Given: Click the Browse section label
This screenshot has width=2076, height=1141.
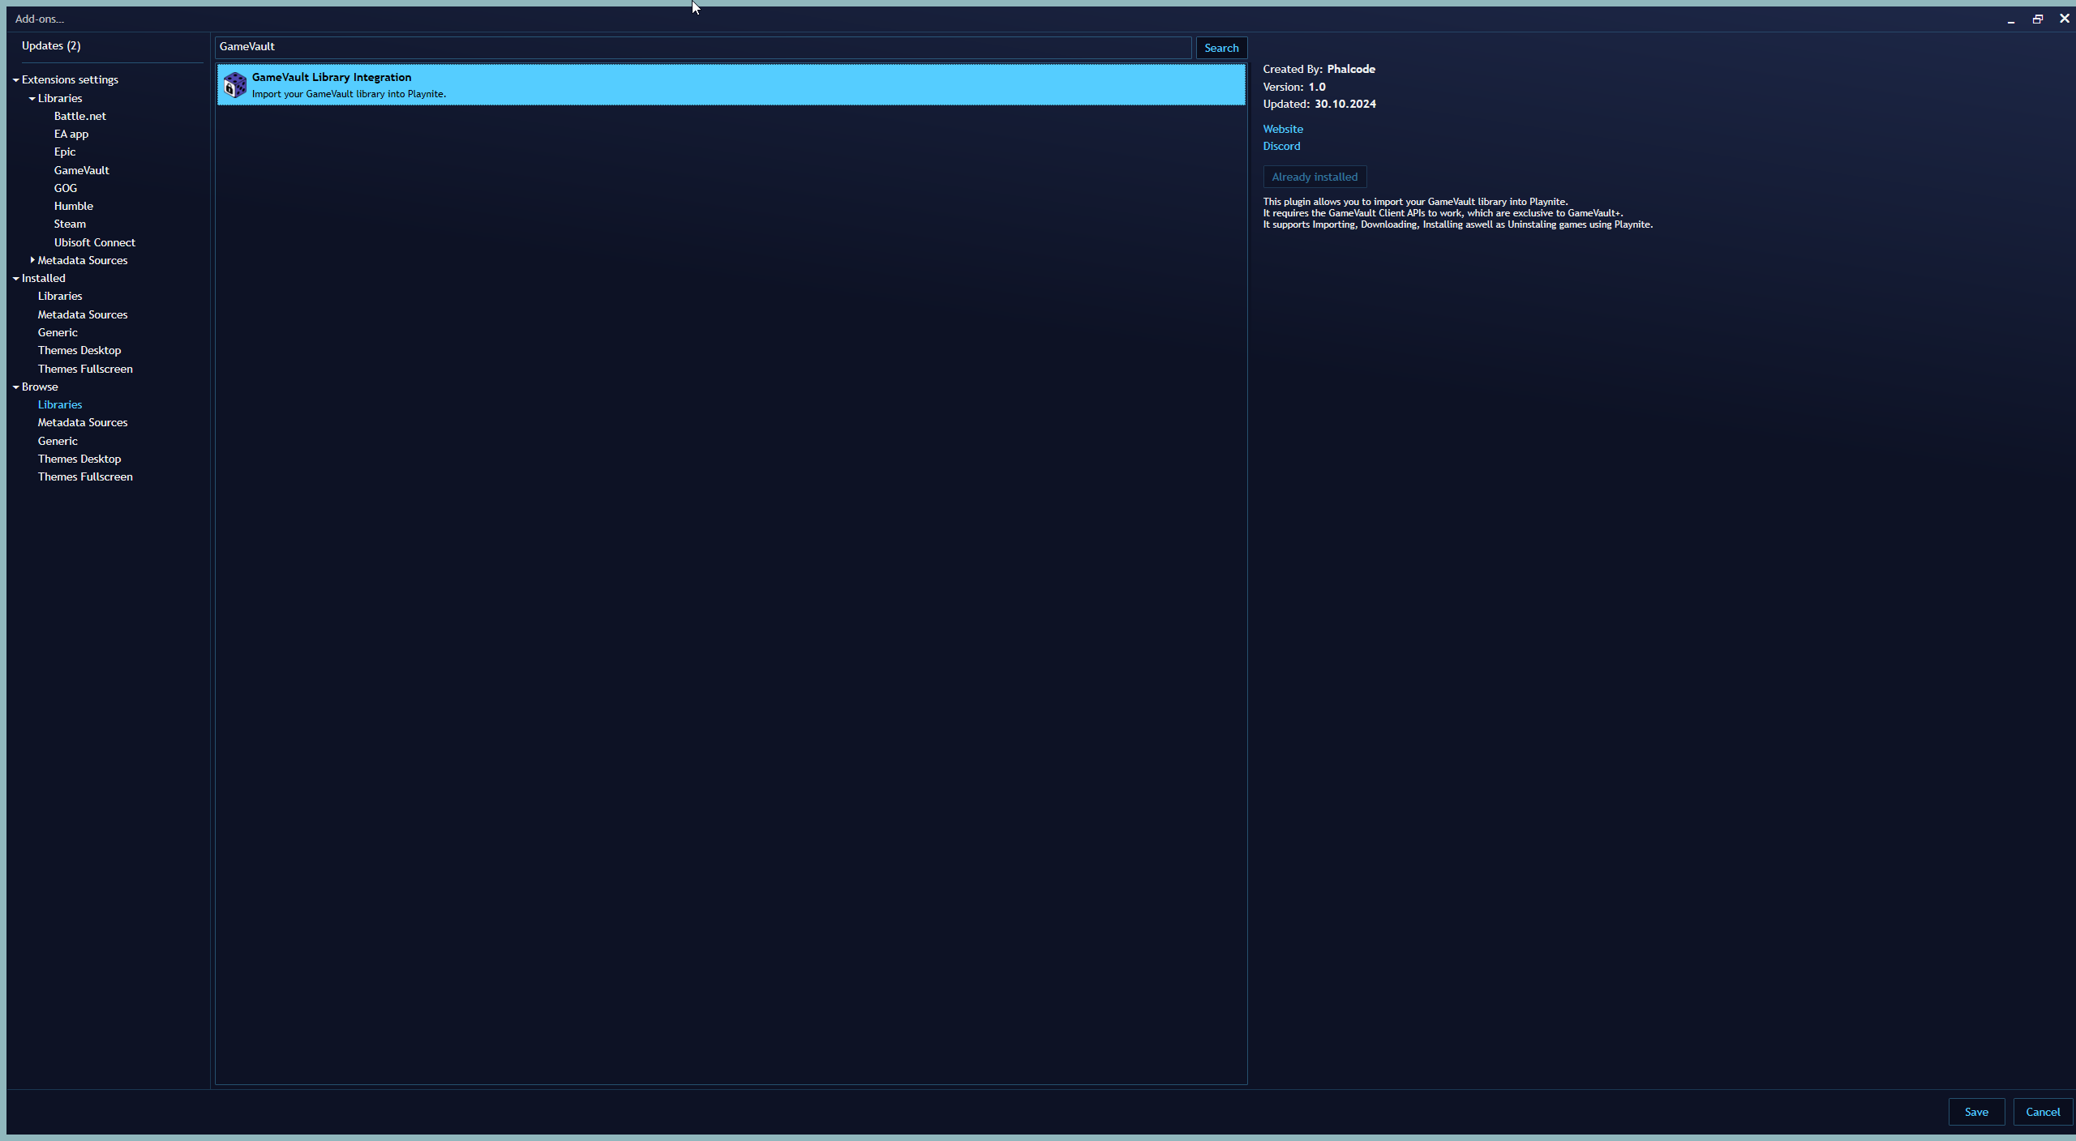Looking at the screenshot, I should pyautogui.click(x=40, y=387).
